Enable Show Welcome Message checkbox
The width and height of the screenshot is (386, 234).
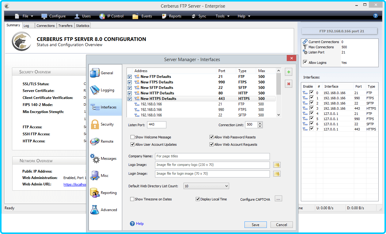pos(133,137)
